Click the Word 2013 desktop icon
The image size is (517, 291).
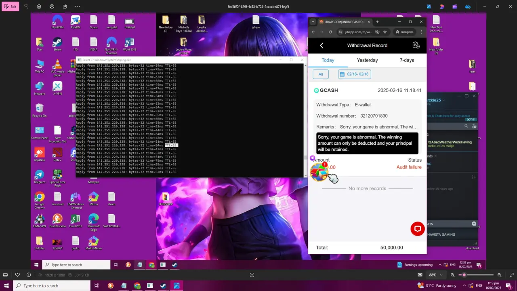pyautogui.click(x=129, y=44)
